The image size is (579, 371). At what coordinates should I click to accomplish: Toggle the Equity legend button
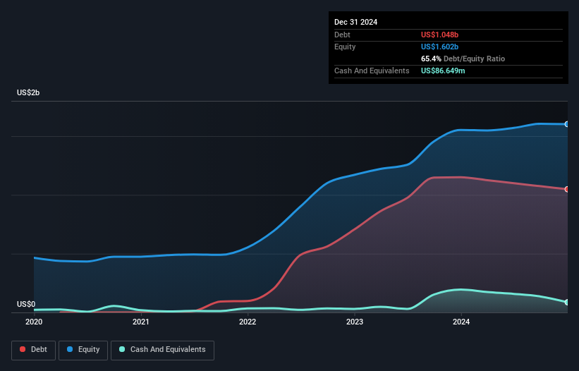tap(83, 350)
